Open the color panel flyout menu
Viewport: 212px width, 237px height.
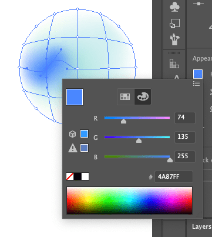tap(196, 84)
